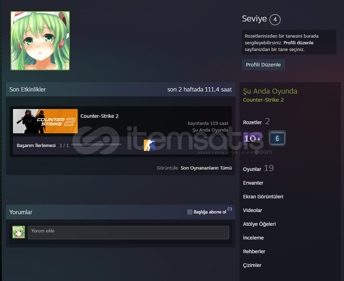Click 'son 2 haftada 111,4 saat' text

199,89
